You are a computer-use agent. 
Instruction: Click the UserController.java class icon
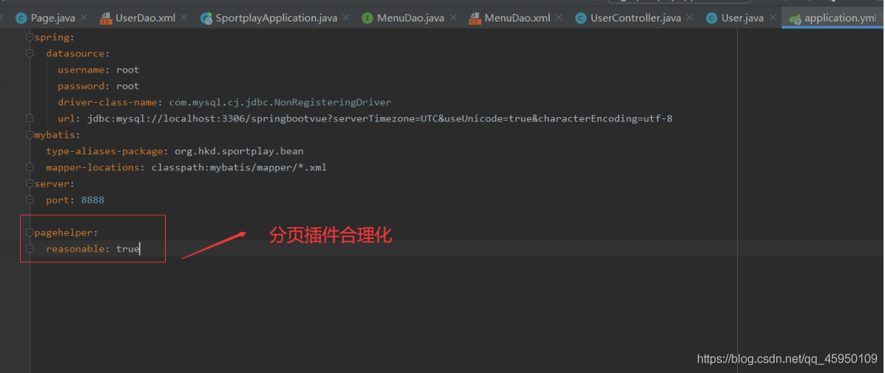tap(580, 18)
